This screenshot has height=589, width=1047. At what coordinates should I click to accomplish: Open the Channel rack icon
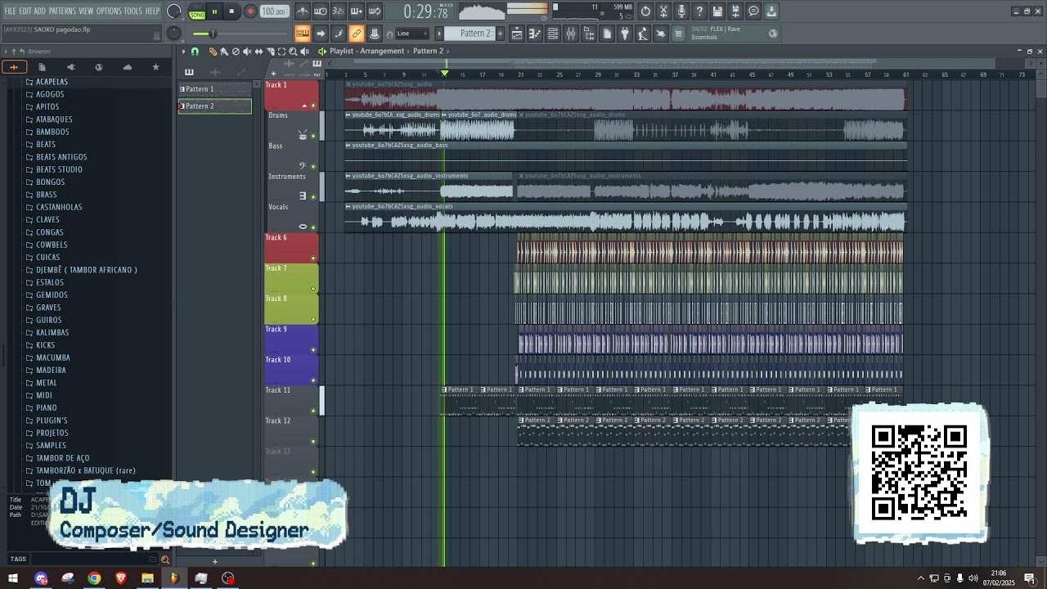coord(553,34)
